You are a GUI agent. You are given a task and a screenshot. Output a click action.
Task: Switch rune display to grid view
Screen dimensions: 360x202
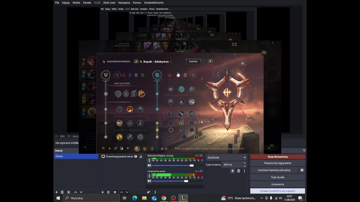tap(166, 149)
